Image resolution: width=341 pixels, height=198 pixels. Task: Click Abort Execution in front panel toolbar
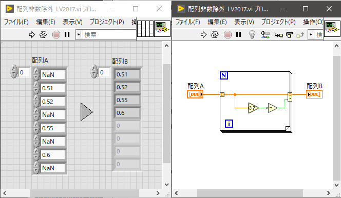(x=56, y=34)
